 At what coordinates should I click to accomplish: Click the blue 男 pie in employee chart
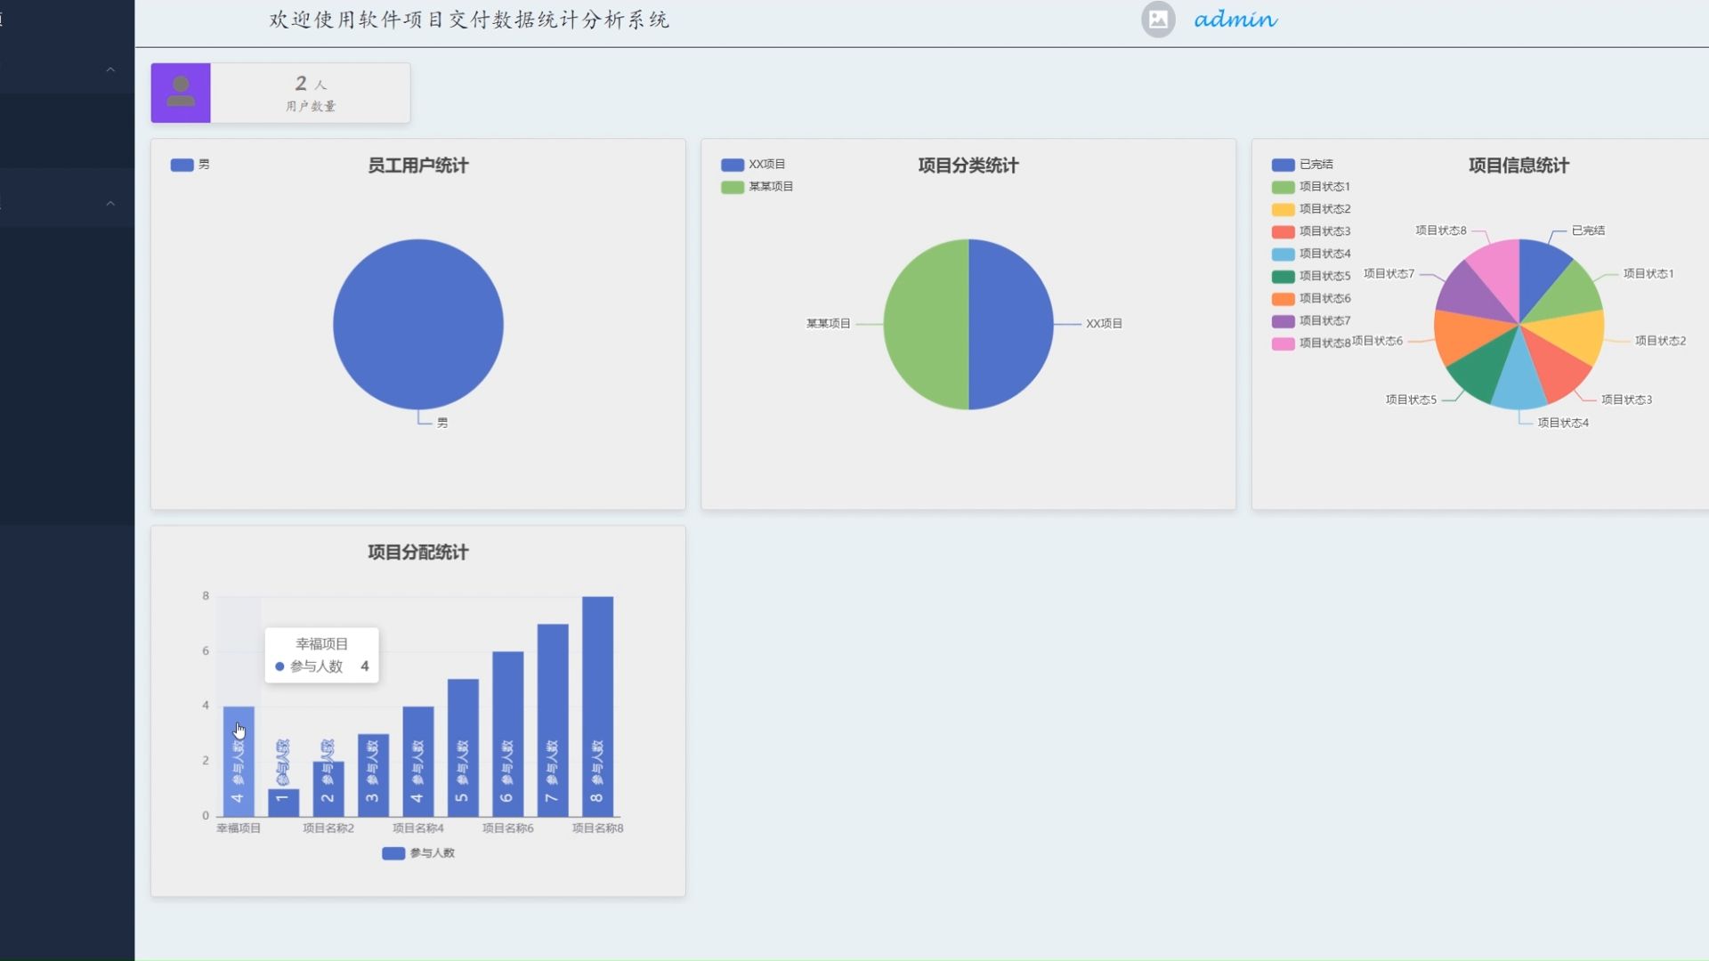(x=418, y=324)
